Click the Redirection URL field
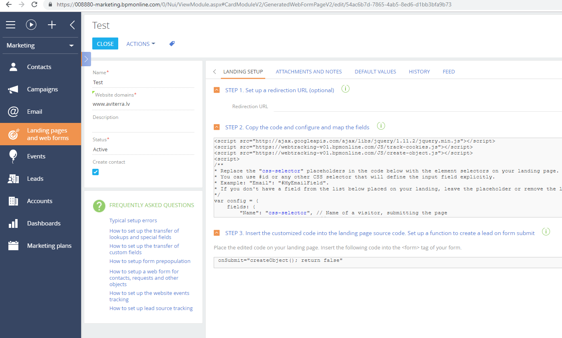The width and height of the screenshot is (562, 338). pyautogui.click(x=417, y=107)
